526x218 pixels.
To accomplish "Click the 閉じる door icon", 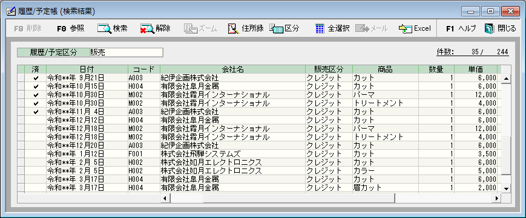I will pyautogui.click(x=490, y=28).
